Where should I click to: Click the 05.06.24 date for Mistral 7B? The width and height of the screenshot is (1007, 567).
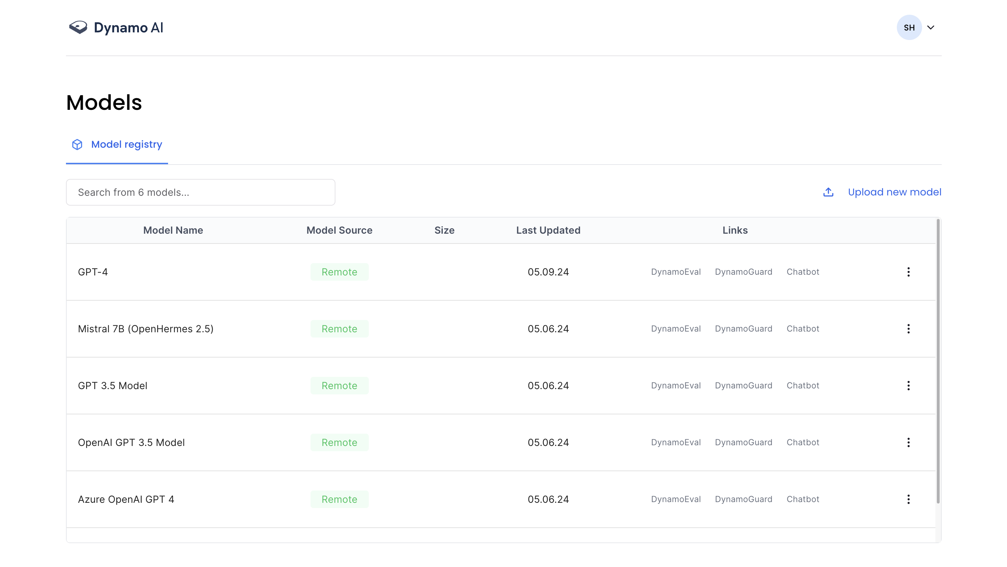click(548, 328)
